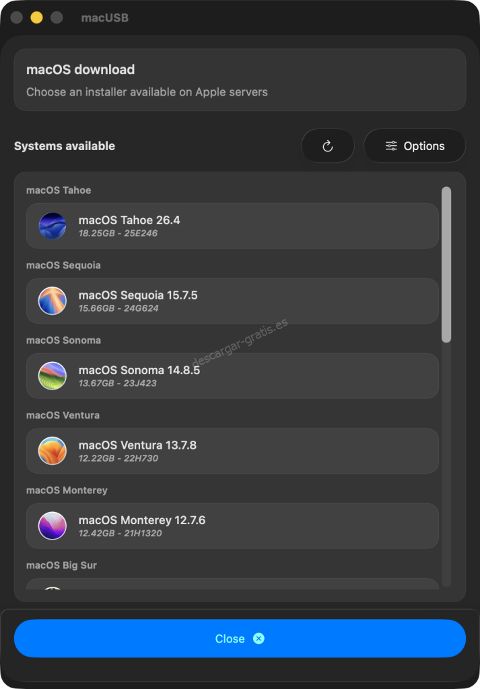Click the 13.67GB - 23J423 build text
The width and height of the screenshot is (480, 689).
pos(117,384)
